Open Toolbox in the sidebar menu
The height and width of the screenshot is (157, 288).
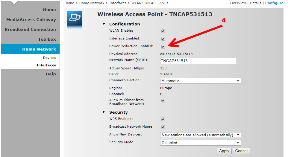pyautogui.click(x=47, y=39)
